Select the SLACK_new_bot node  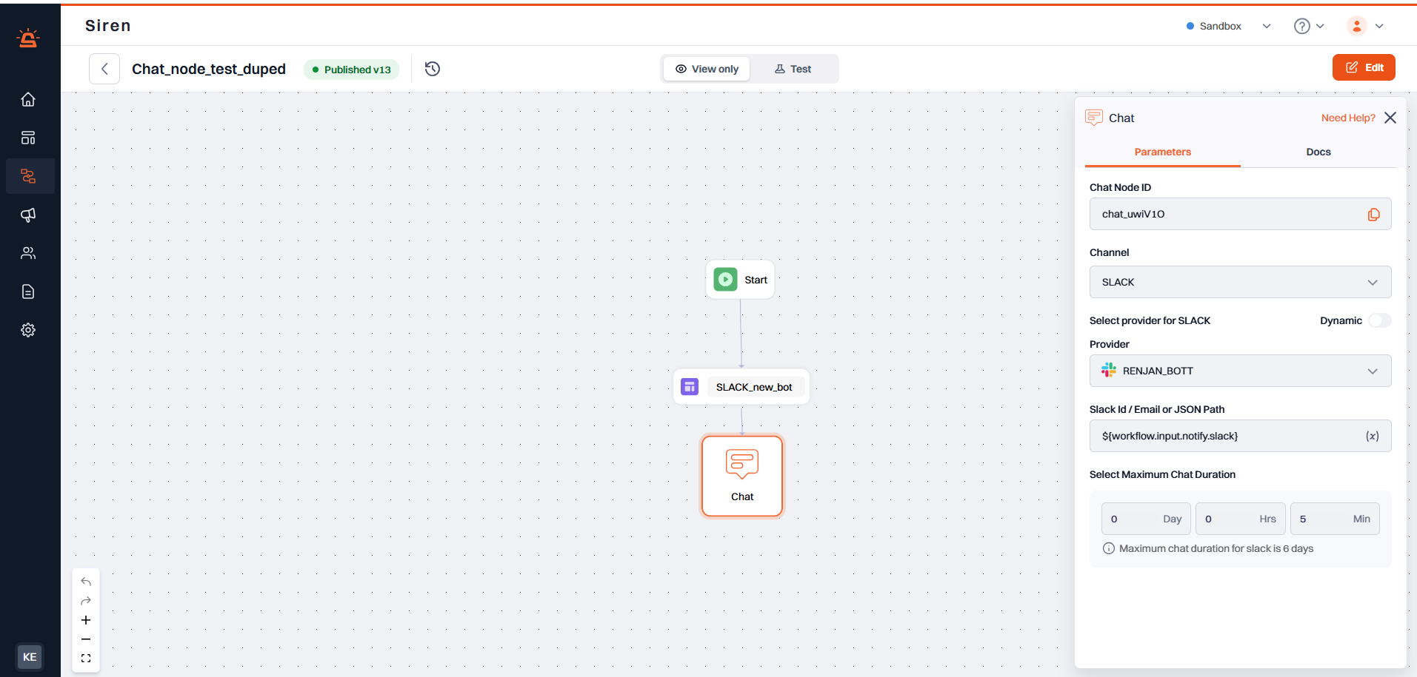[x=741, y=387]
